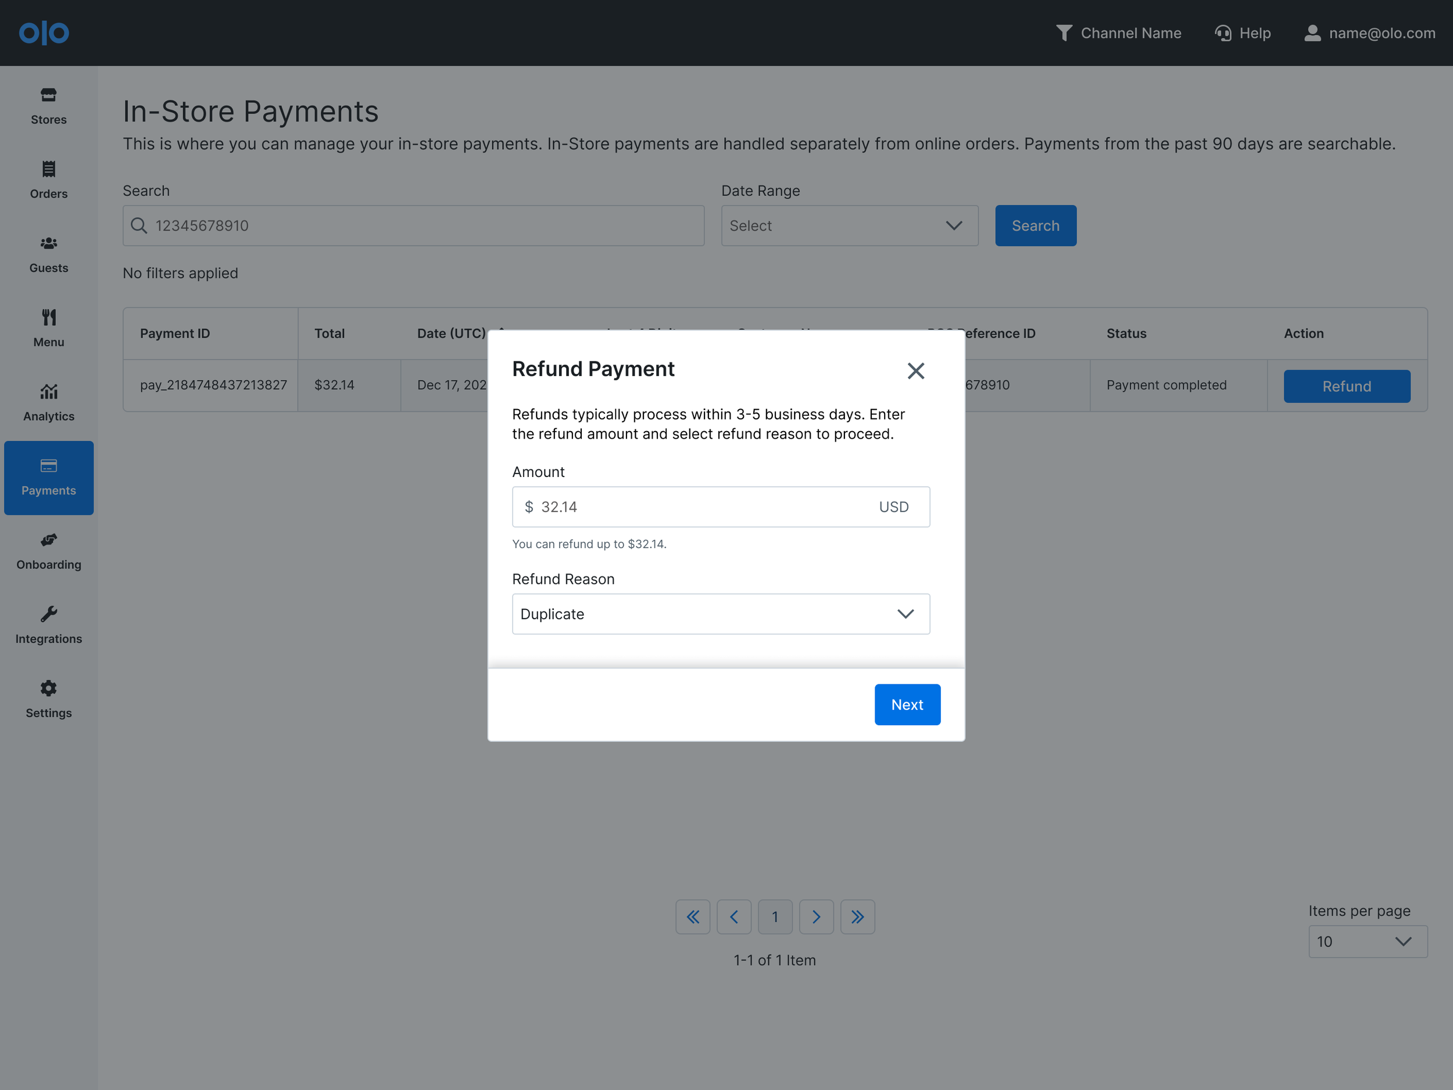1453x1090 pixels.
Task: Click the Stores sidebar icon
Action: (49, 96)
